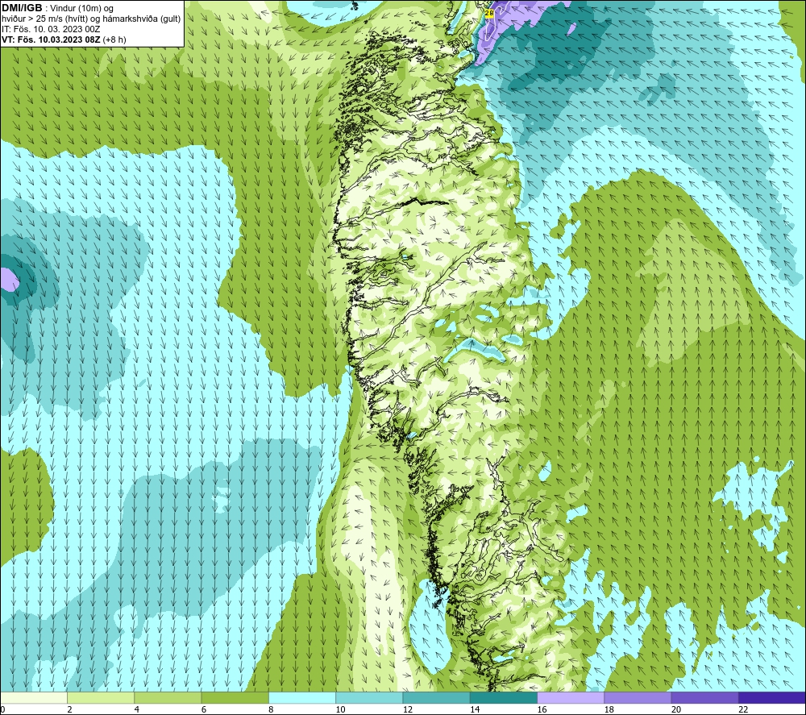Click the scale label '16'
The image size is (806, 715).
[542, 710]
